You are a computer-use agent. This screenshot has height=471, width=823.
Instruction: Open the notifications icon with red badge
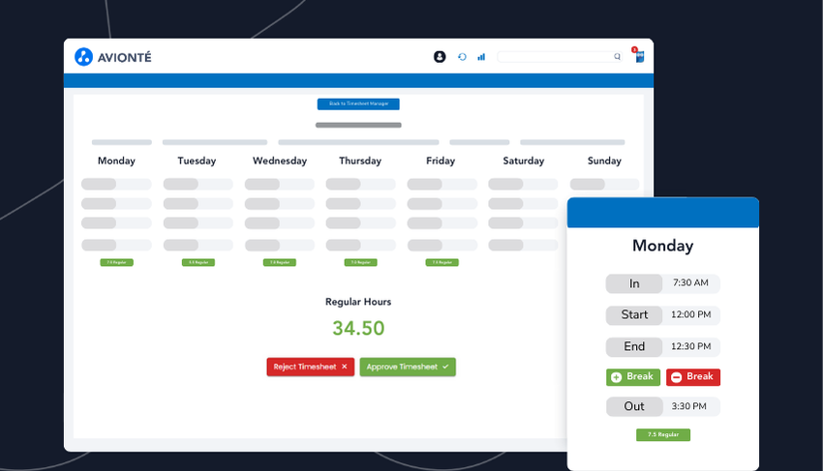(639, 56)
